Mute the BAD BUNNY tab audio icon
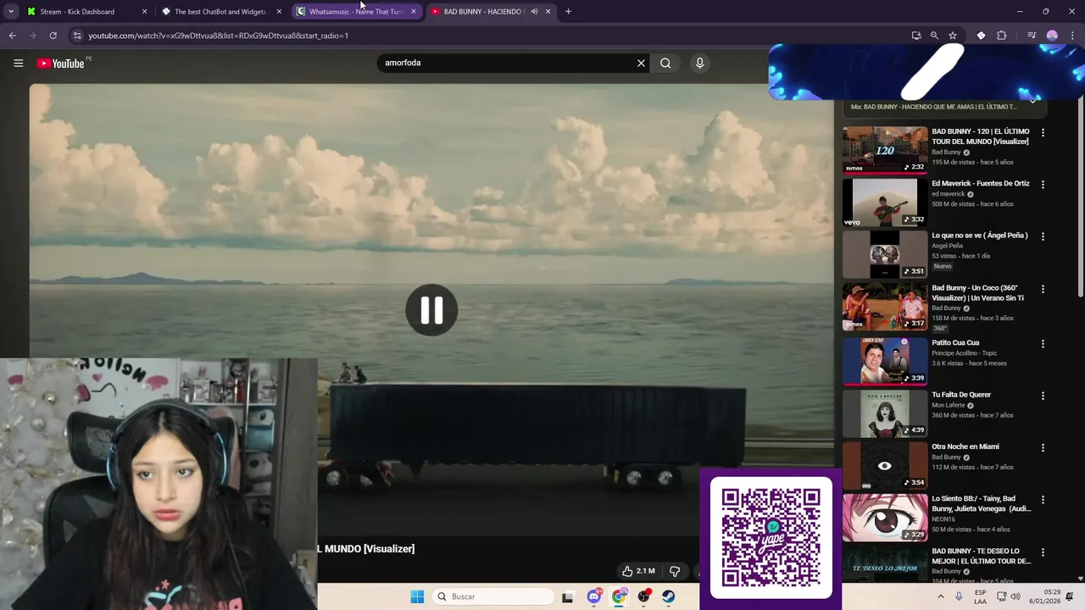Image resolution: width=1085 pixels, height=610 pixels. [534, 12]
